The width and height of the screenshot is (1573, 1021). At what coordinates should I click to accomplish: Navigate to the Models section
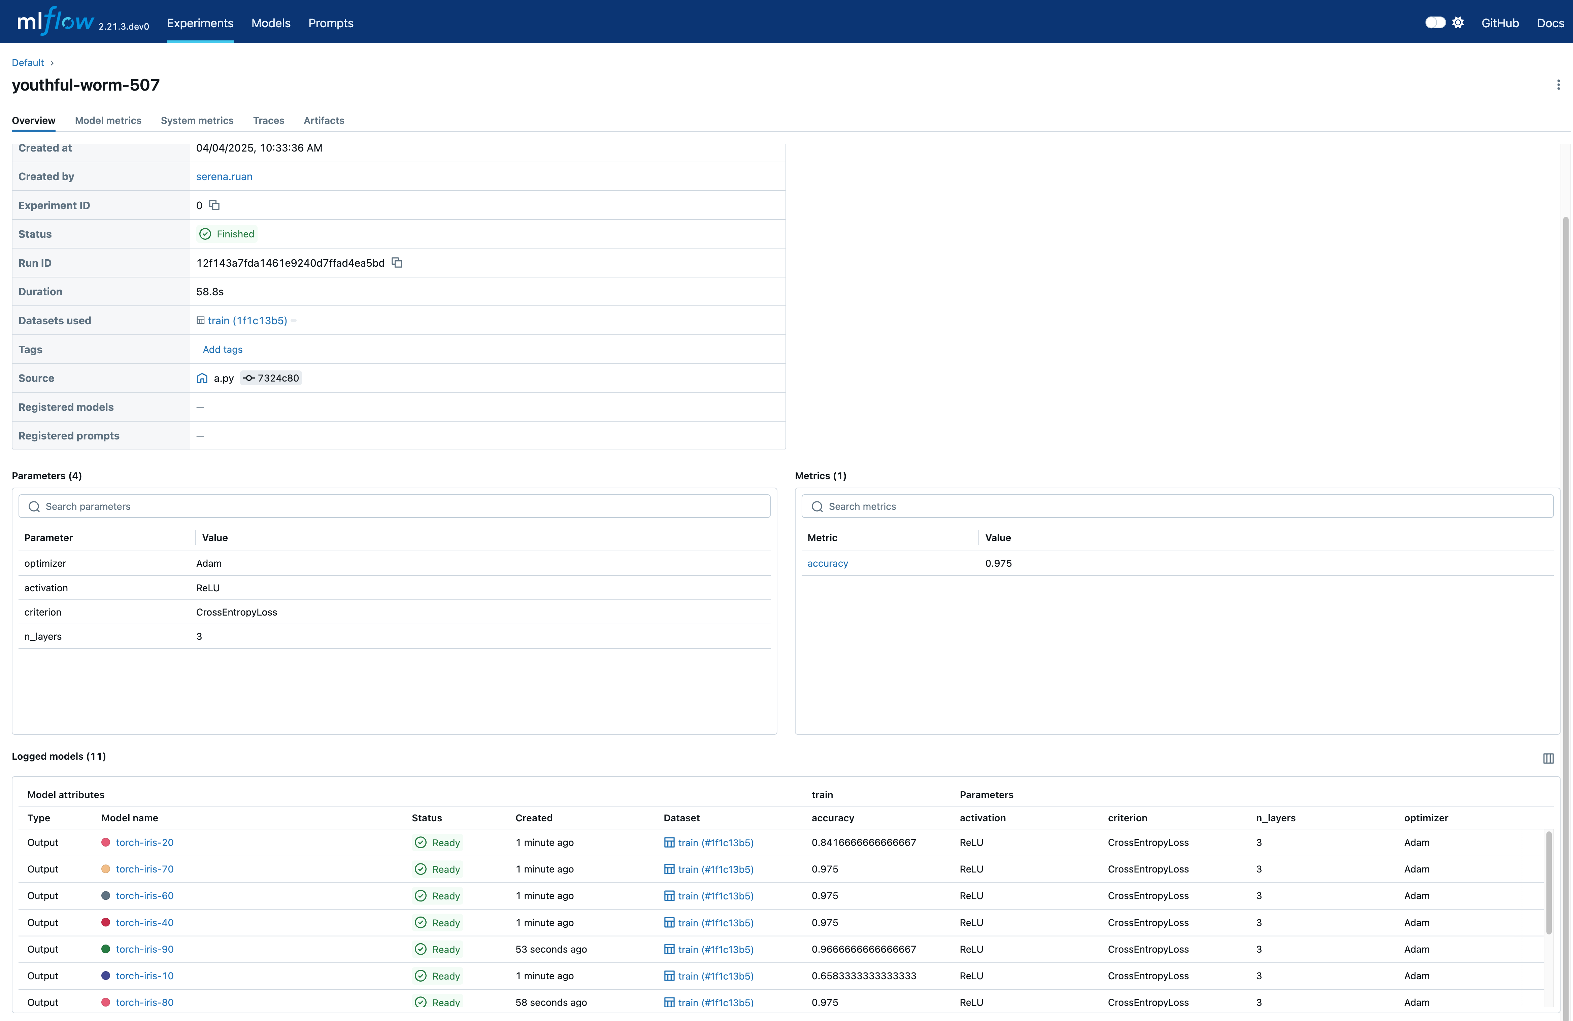click(x=271, y=23)
